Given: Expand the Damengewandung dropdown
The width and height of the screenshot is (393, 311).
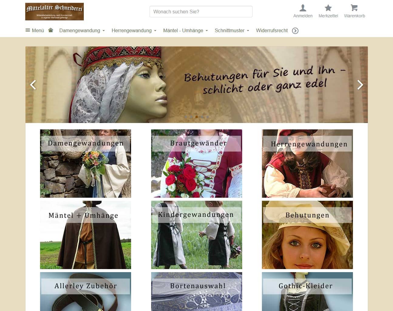Looking at the screenshot, I should pyautogui.click(x=82, y=30).
